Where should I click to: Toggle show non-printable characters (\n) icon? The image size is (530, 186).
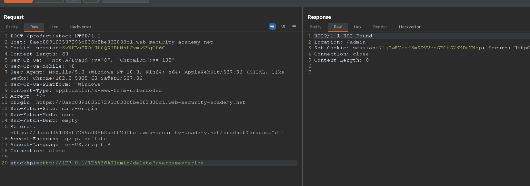coord(283,27)
